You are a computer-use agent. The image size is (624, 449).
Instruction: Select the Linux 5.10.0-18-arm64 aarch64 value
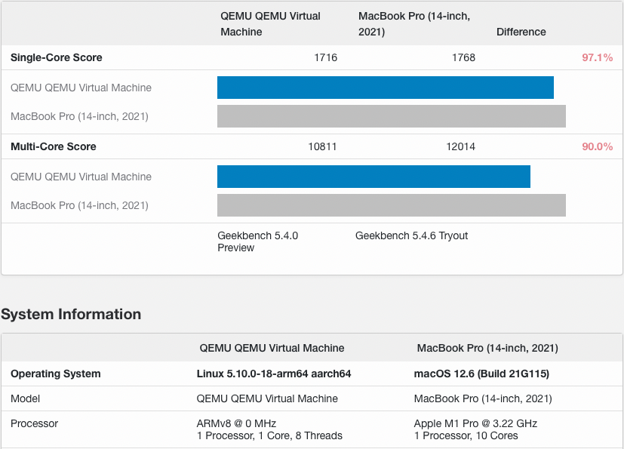[274, 374]
